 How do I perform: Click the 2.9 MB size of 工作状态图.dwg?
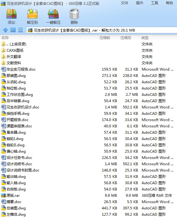111,94
